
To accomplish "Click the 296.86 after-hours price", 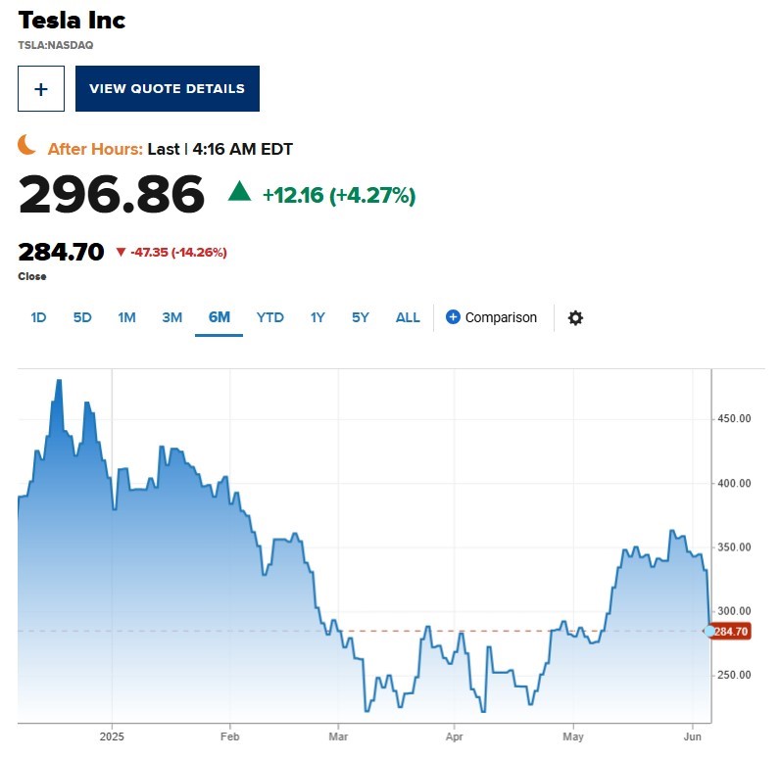I will [x=112, y=194].
